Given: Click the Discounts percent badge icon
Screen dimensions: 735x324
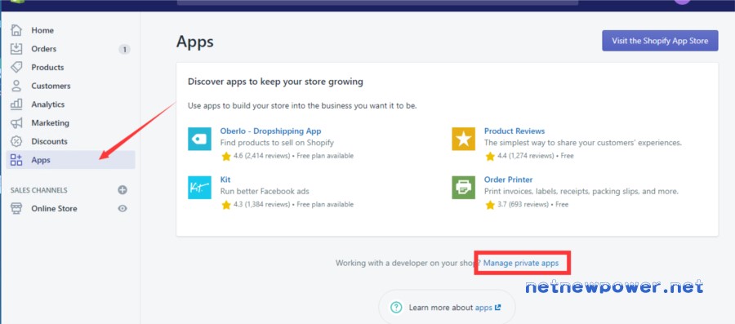Looking at the screenshot, I should [16, 141].
